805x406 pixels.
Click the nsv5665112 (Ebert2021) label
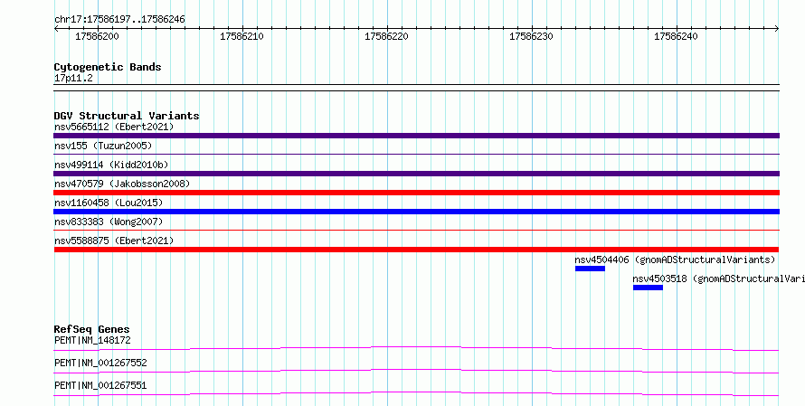click(x=114, y=127)
